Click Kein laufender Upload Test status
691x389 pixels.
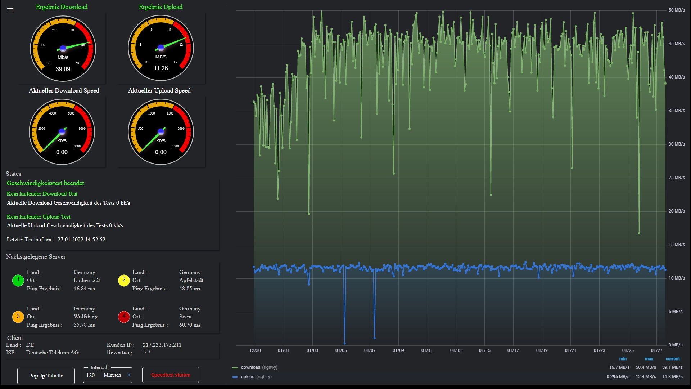click(x=39, y=217)
